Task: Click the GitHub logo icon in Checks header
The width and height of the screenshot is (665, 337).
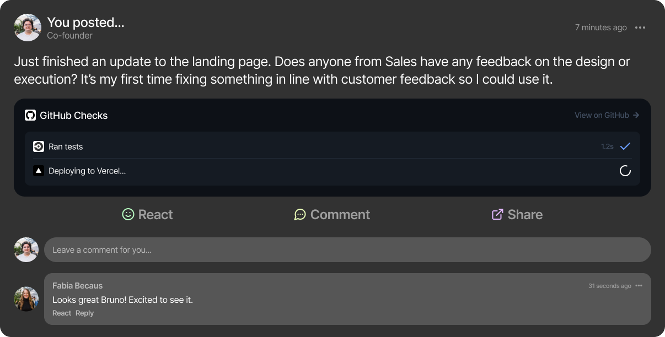Action: pyautogui.click(x=30, y=116)
